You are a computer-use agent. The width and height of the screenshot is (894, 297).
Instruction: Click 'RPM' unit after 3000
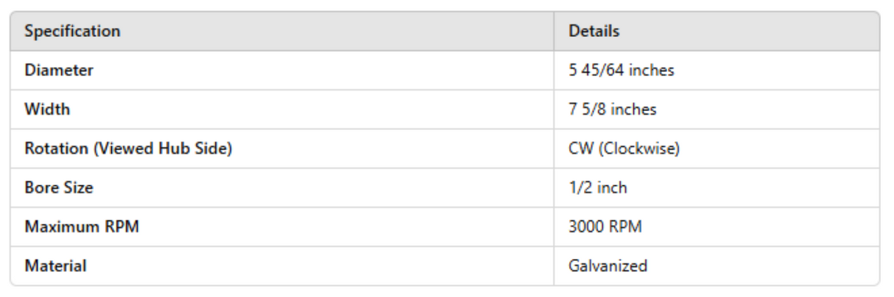click(x=624, y=226)
